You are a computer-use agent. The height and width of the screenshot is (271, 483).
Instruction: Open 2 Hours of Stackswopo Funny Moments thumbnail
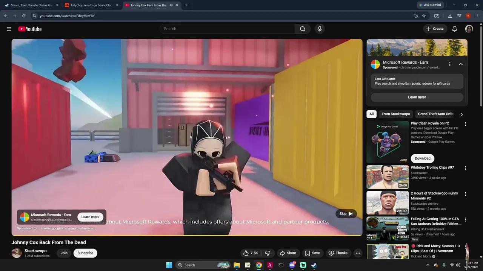(388, 203)
